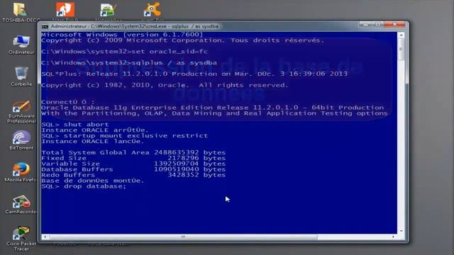Click the Database Buffers 1090519040 line
This screenshot has height=255, width=454.
click(x=133, y=169)
